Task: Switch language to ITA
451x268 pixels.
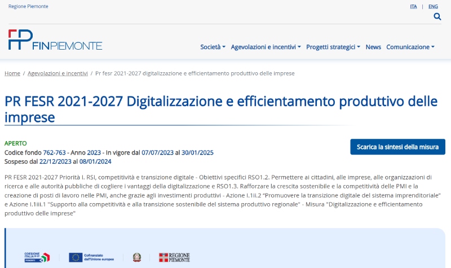Action: tap(413, 6)
